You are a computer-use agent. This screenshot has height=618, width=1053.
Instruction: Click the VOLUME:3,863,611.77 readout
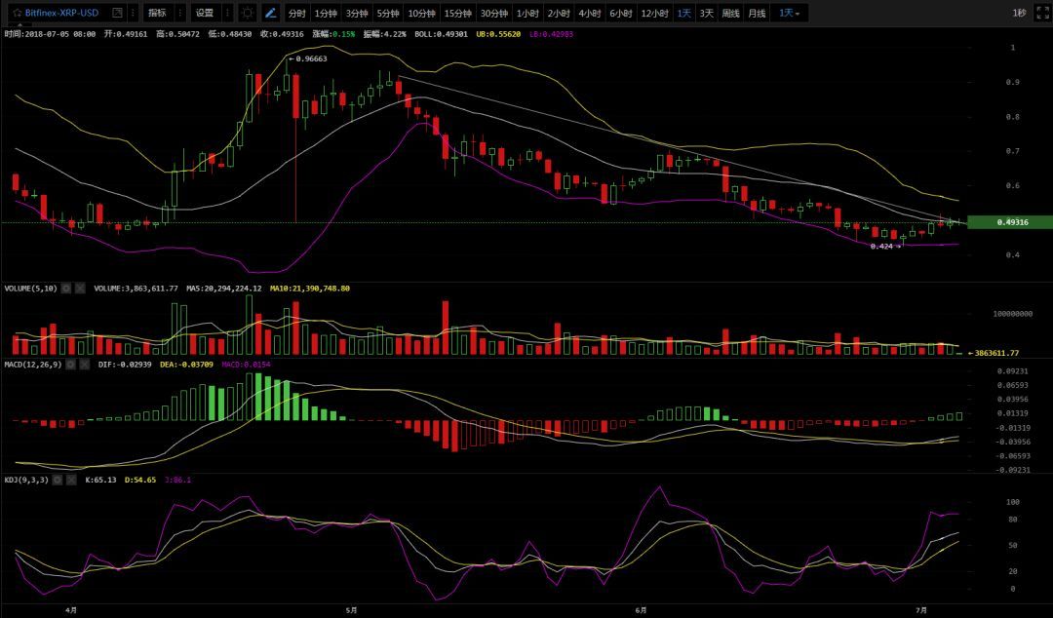click(136, 289)
